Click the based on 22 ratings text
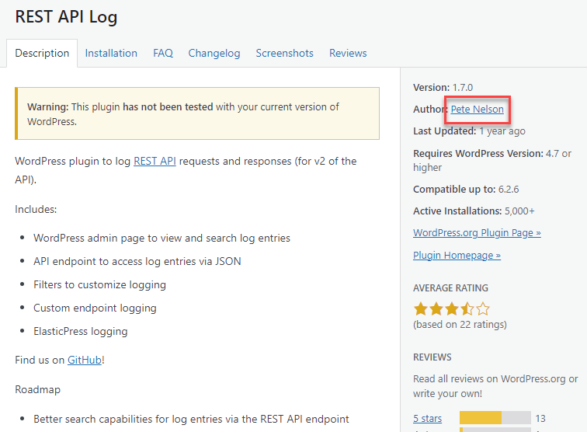The image size is (587, 432). (460, 325)
